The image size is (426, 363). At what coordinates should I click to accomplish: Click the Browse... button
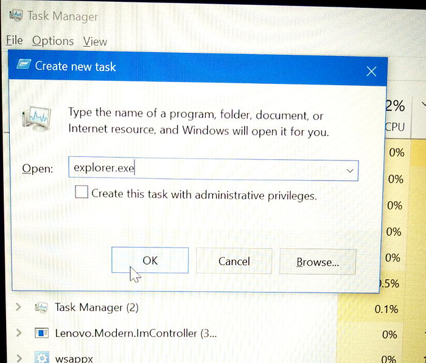(x=318, y=261)
